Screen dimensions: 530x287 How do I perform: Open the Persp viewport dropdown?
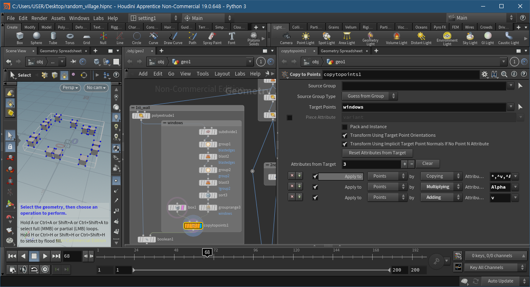[x=71, y=87]
